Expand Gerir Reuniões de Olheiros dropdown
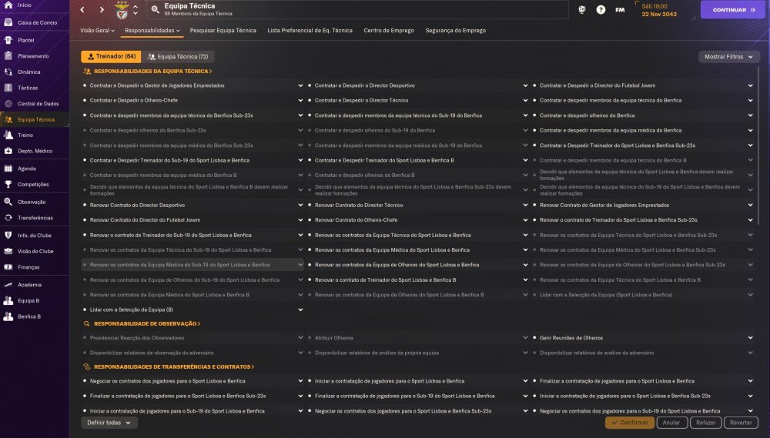The width and height of the screenshot is (770, 438). [x=750, y=338]
